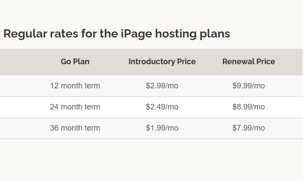
Task: Click the $2.99/mo introductory price
Action: 162,86
